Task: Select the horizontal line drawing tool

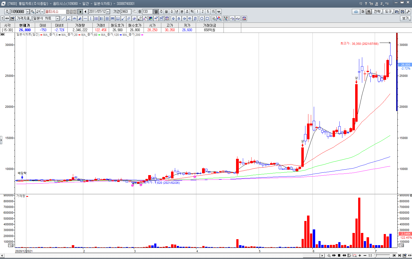Action: pyautogui.click(x=85, y=18)
